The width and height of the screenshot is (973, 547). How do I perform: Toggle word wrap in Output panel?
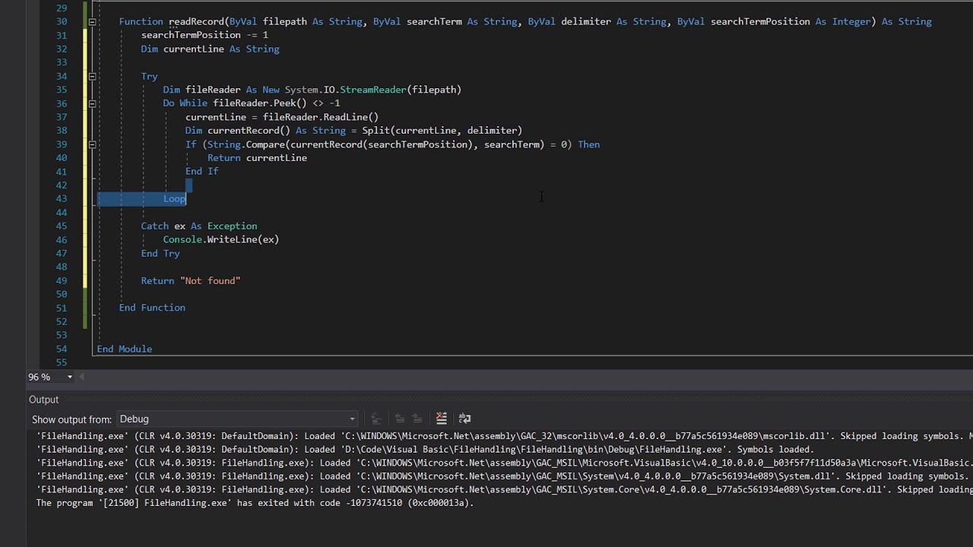point(464,419)
